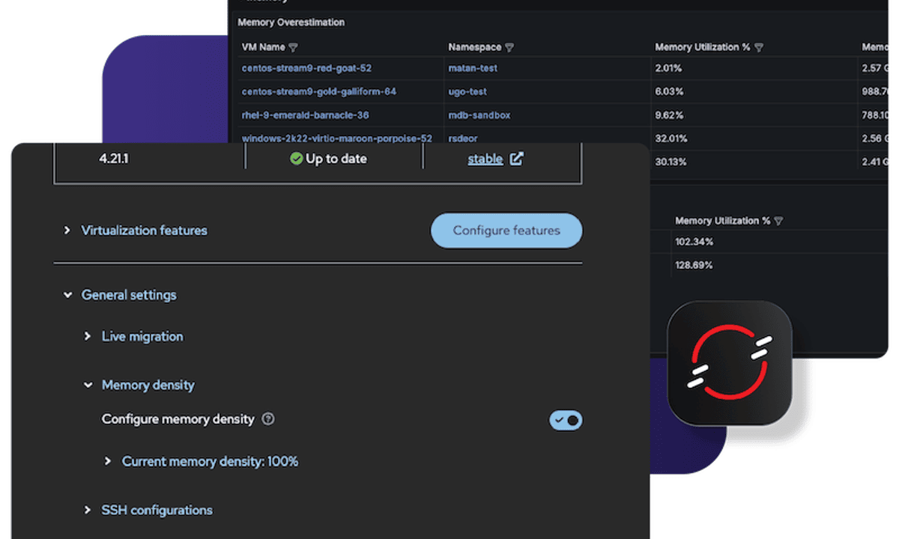This screenshot has height=539, width=899.
Task: Expand the Virtualization features section
Action: (67, 231)
